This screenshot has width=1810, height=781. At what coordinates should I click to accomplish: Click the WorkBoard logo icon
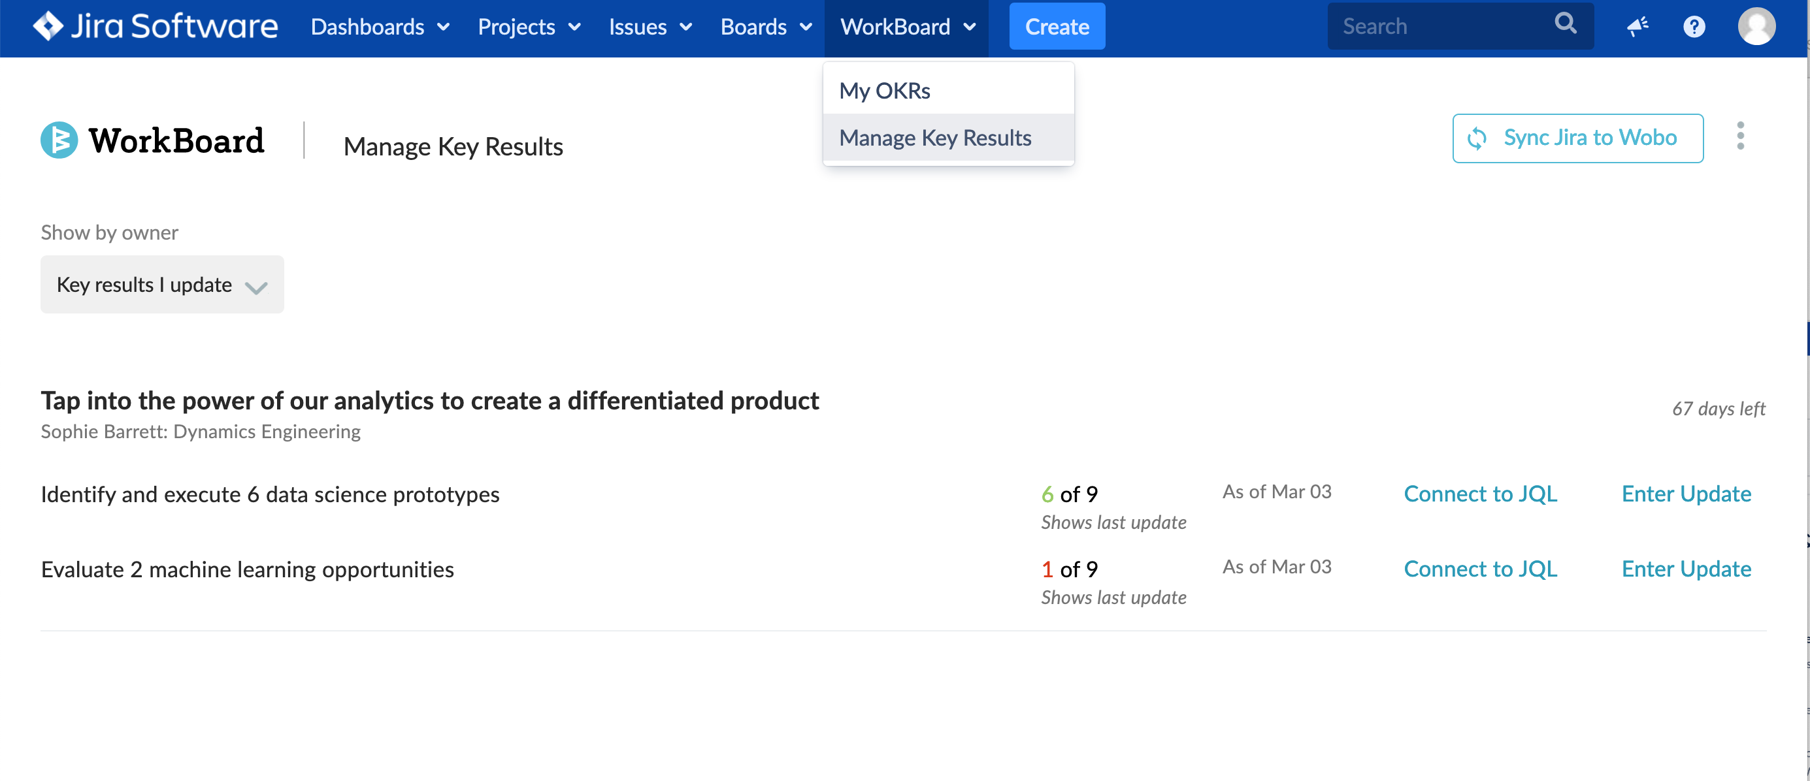pyautogui.click(x=59, y=140)
